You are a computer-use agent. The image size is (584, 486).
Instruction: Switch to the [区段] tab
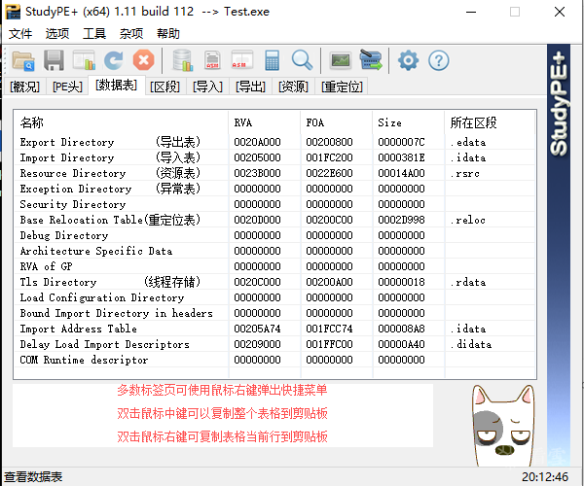(165, 87)
